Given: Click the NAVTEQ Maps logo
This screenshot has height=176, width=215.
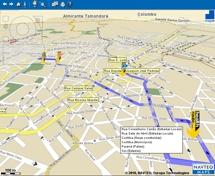Looking at the screenshot, I should [x=203, y=169].
